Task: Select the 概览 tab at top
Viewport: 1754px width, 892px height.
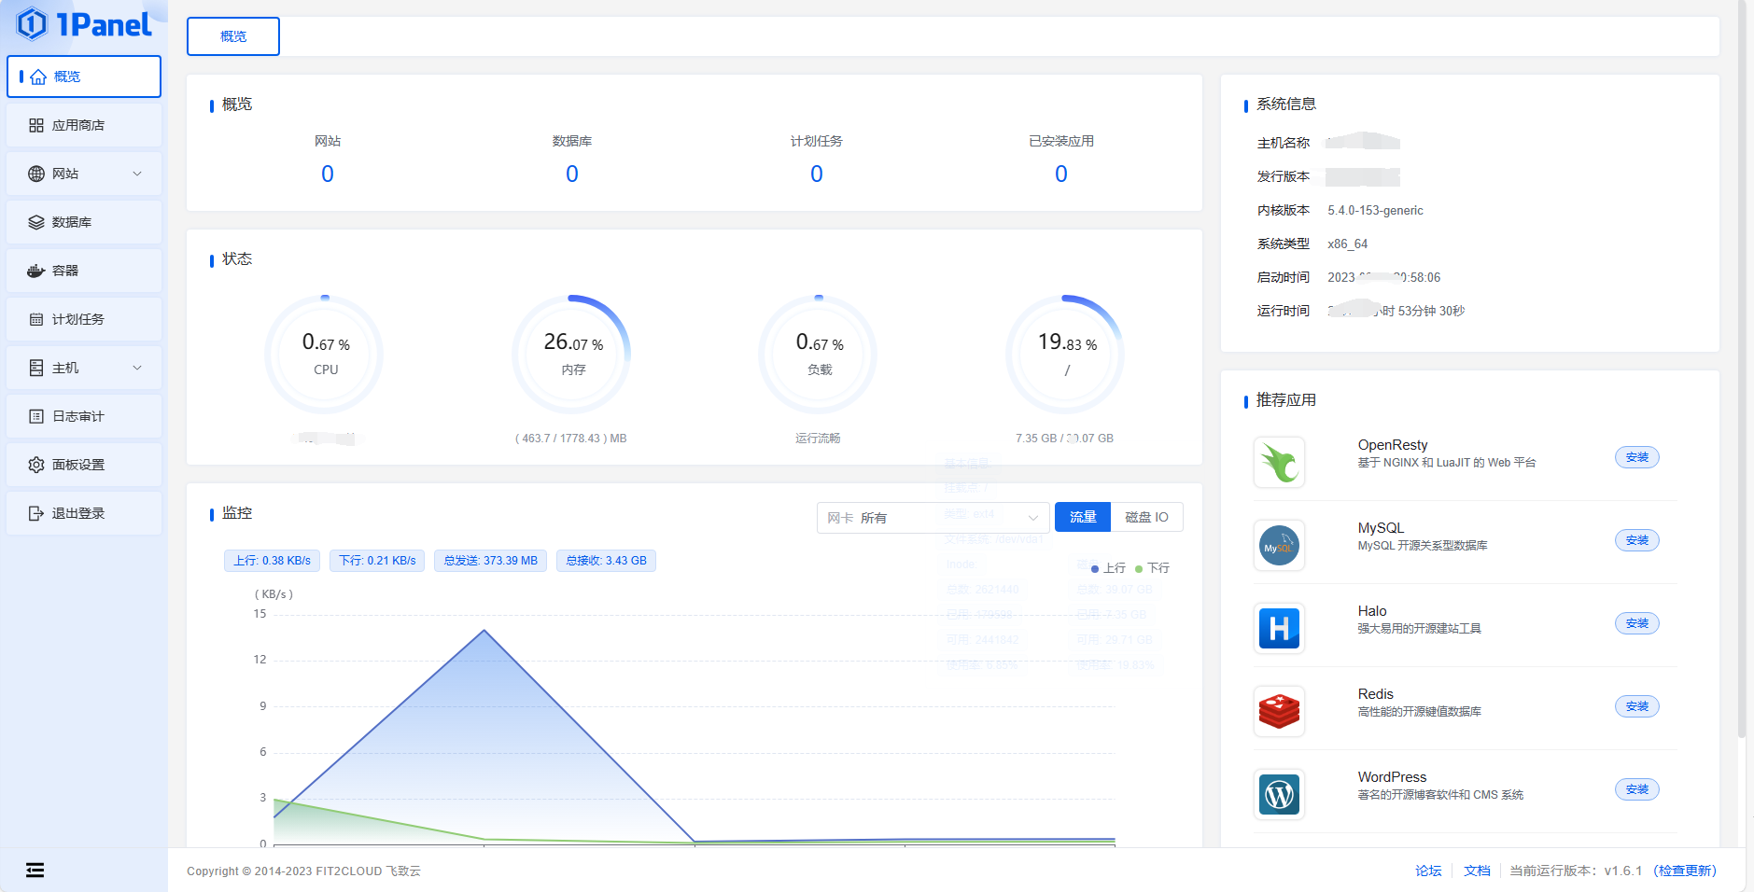Action: tap(233, 36)
